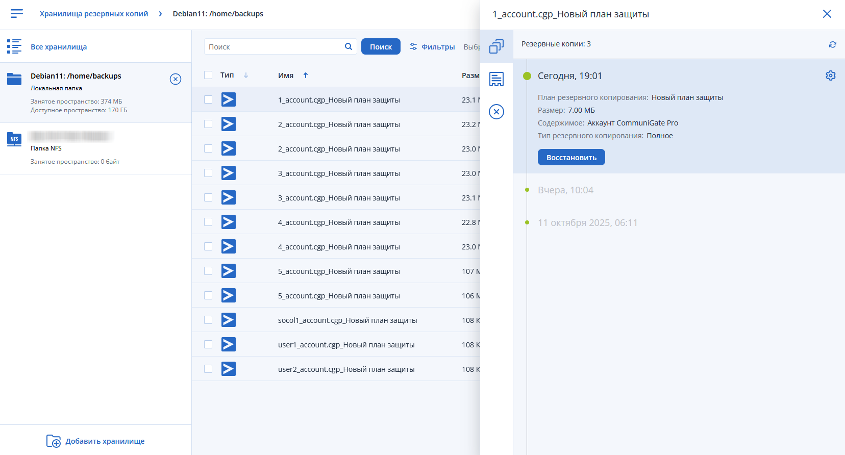Screen dimensions: 845x455
Task: Remove the Debian11 storage with its X icon
Action: 176,79
